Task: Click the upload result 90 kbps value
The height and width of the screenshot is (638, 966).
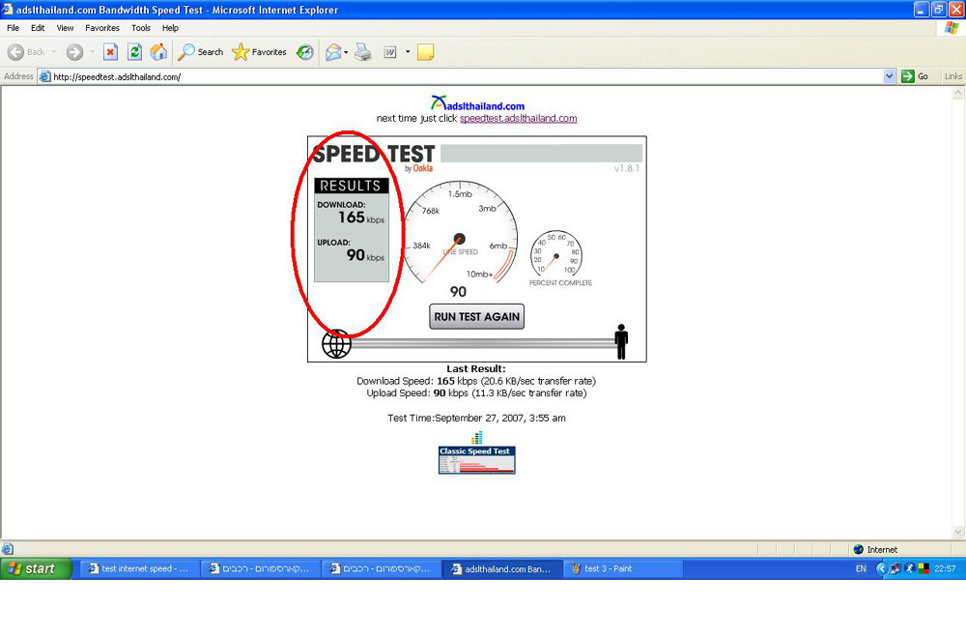Action: (x=365, y=255)
